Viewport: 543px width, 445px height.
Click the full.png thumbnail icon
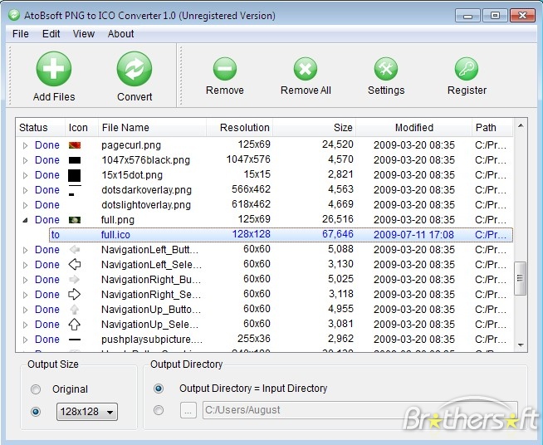click(75, 220)
